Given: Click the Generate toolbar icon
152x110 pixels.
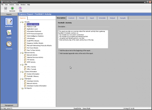Looking at the screenshot, I should [12, 8].
